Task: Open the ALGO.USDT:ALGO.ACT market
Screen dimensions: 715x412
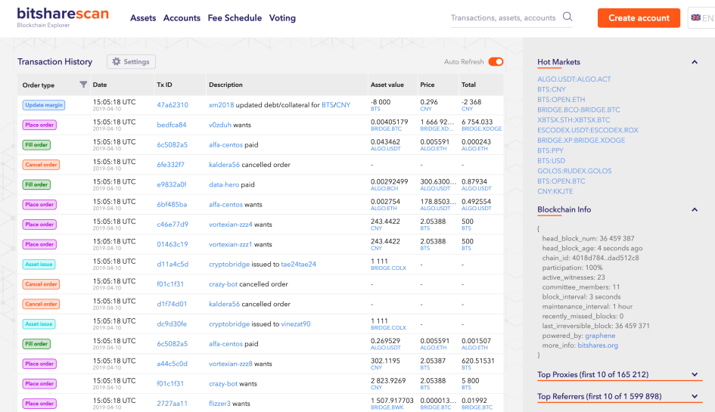Action: pyautogui.click(x=574, y=79)
